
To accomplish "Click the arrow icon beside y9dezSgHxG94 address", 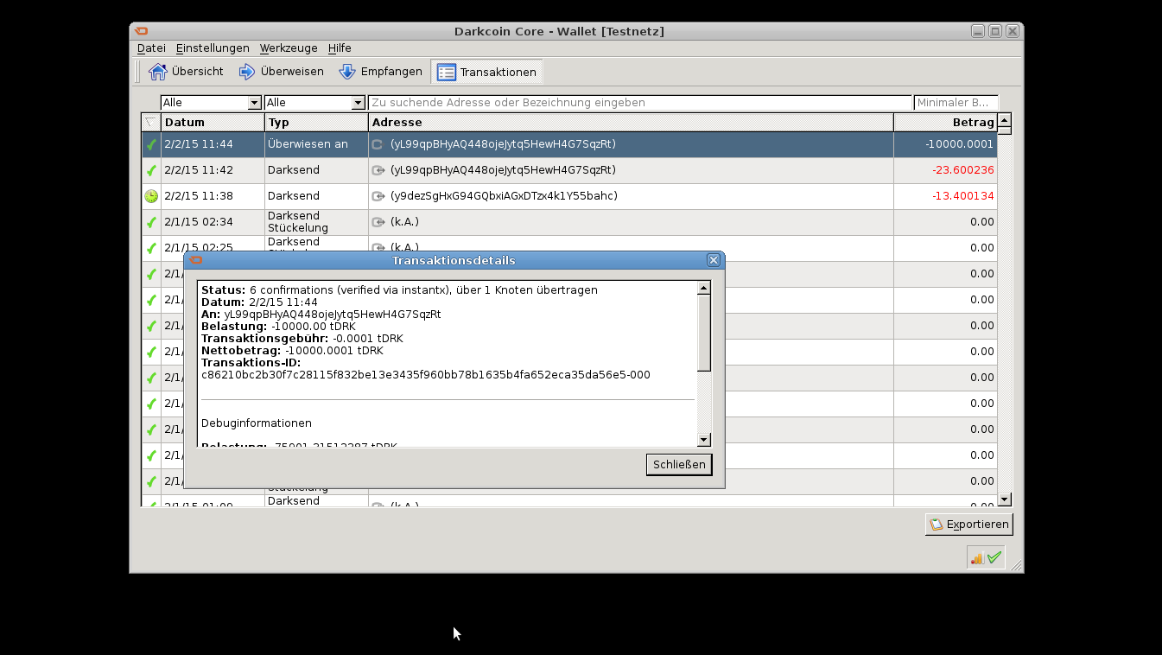I will point(378,196).
